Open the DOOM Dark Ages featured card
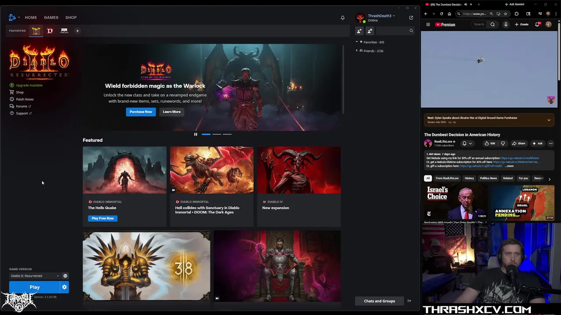The image size is (561, 315). [212, 186]
